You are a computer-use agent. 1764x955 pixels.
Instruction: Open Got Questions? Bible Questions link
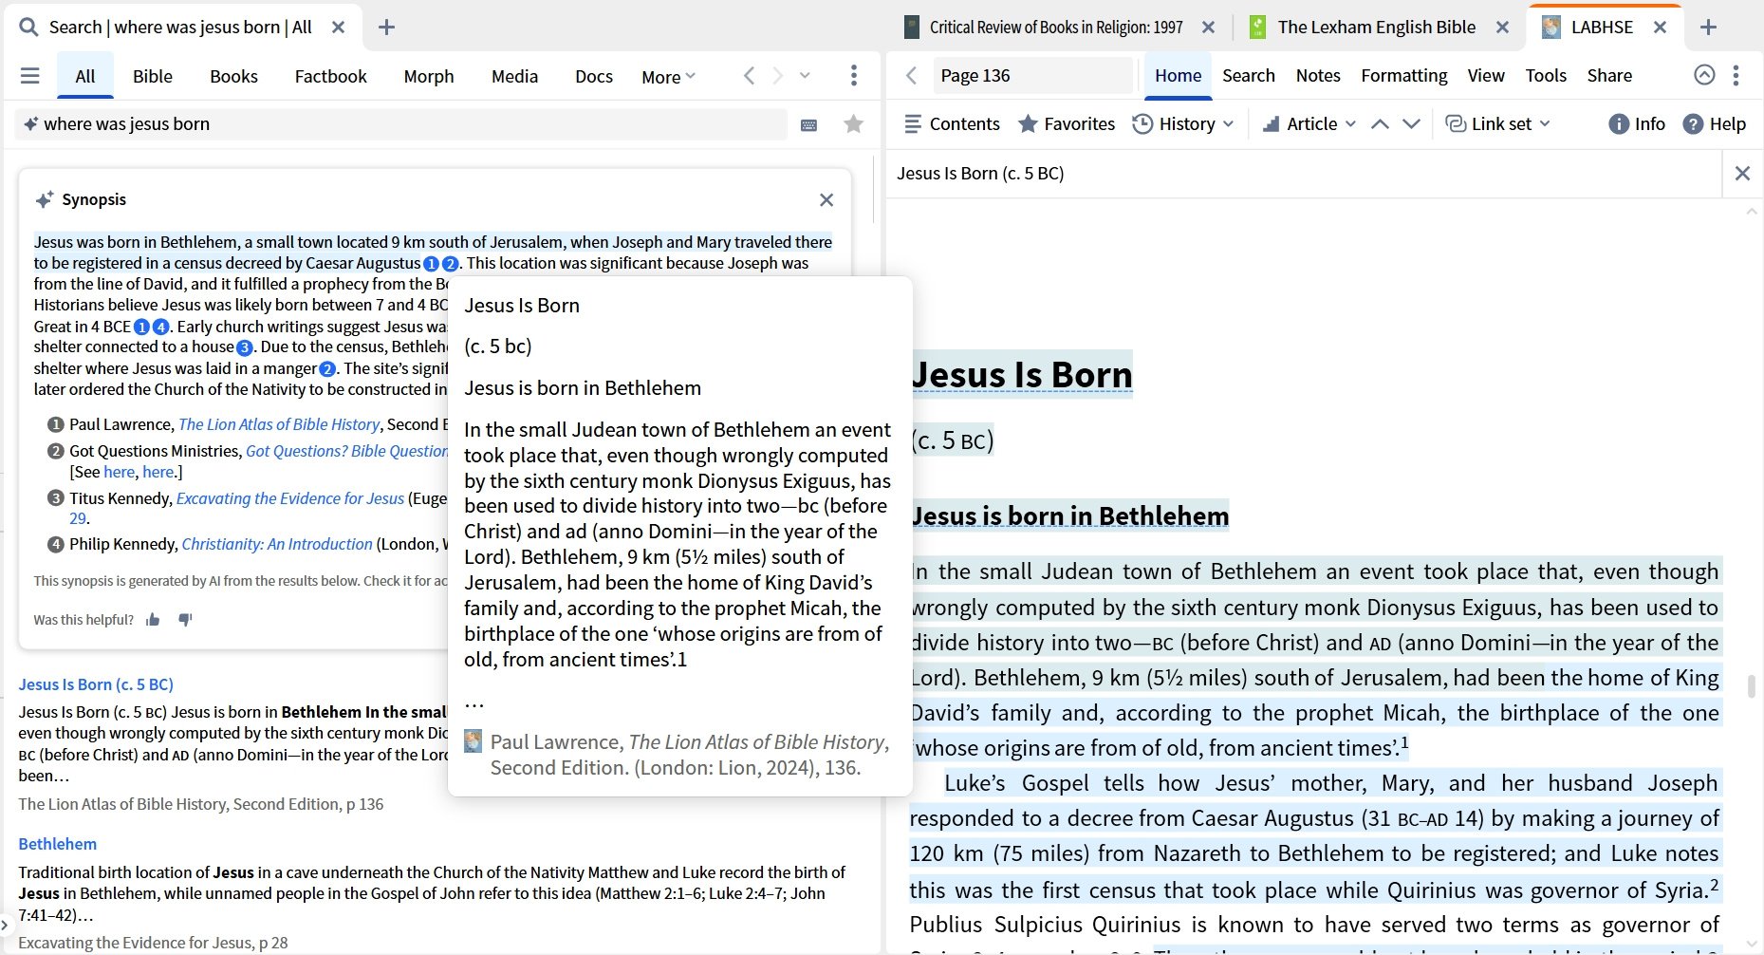tap(346, 451)
